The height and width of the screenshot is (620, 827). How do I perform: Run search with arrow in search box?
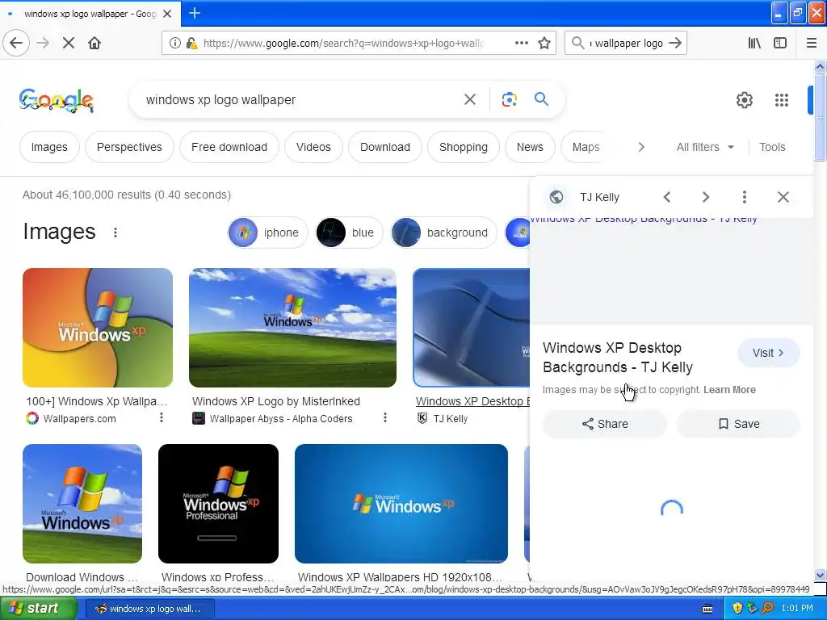(x=675, y=44)
